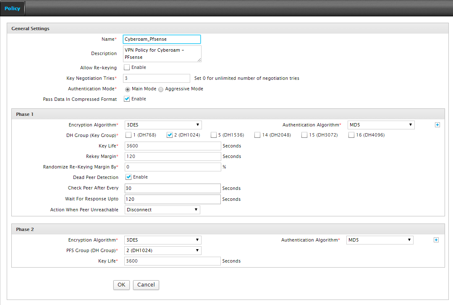
Task: Click the 'General Settings' heading
Action: tap(30, 29)
